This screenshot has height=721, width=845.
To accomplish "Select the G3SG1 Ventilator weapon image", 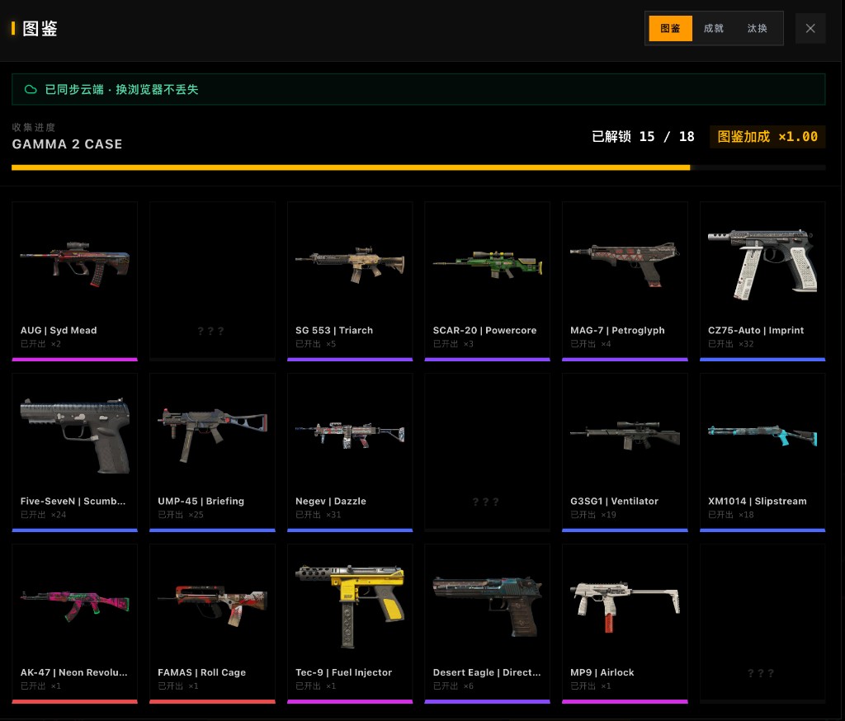I will (x=625, y=435).
